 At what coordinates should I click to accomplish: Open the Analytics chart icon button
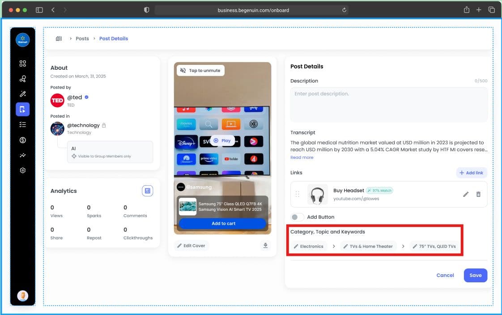(147, 191)
